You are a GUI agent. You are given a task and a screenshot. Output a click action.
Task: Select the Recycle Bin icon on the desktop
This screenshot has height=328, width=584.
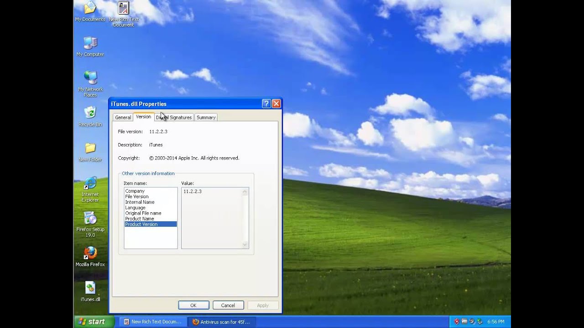pyautogui.click(x=90, y=117)
